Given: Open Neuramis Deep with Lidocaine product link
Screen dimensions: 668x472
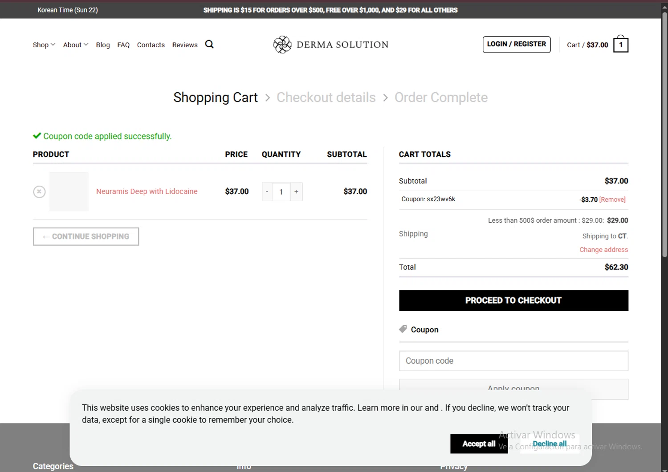Looking at the screenshot, I should click(147, 191).
